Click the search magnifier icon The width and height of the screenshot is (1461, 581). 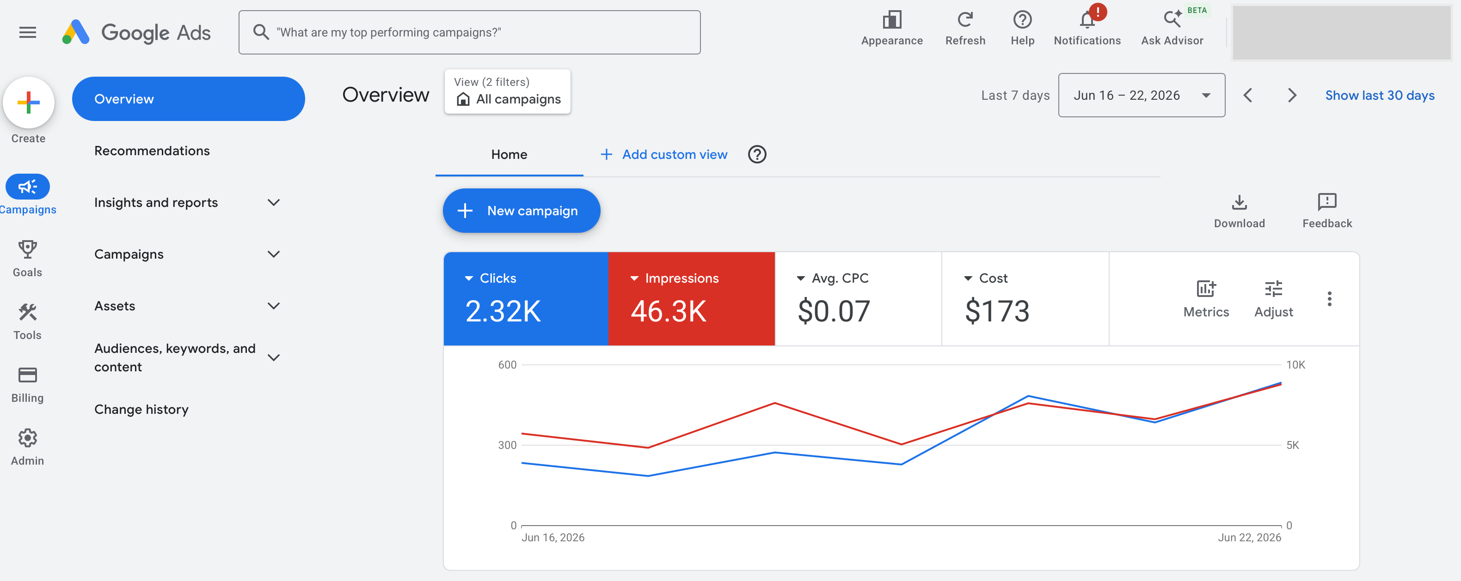pyautogui.click(x=260, y=32)
